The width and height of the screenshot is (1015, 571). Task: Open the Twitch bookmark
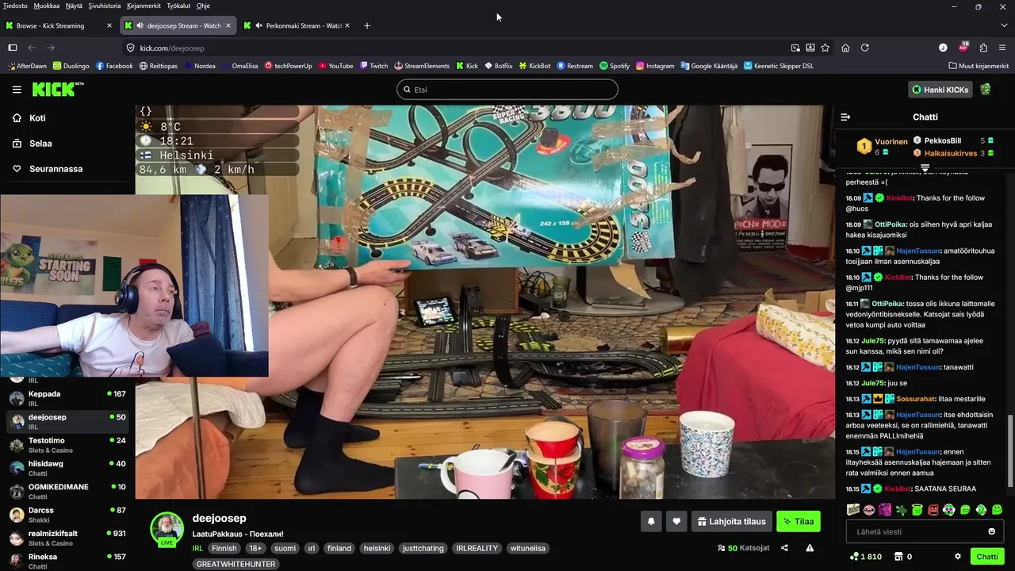[373, 66]
